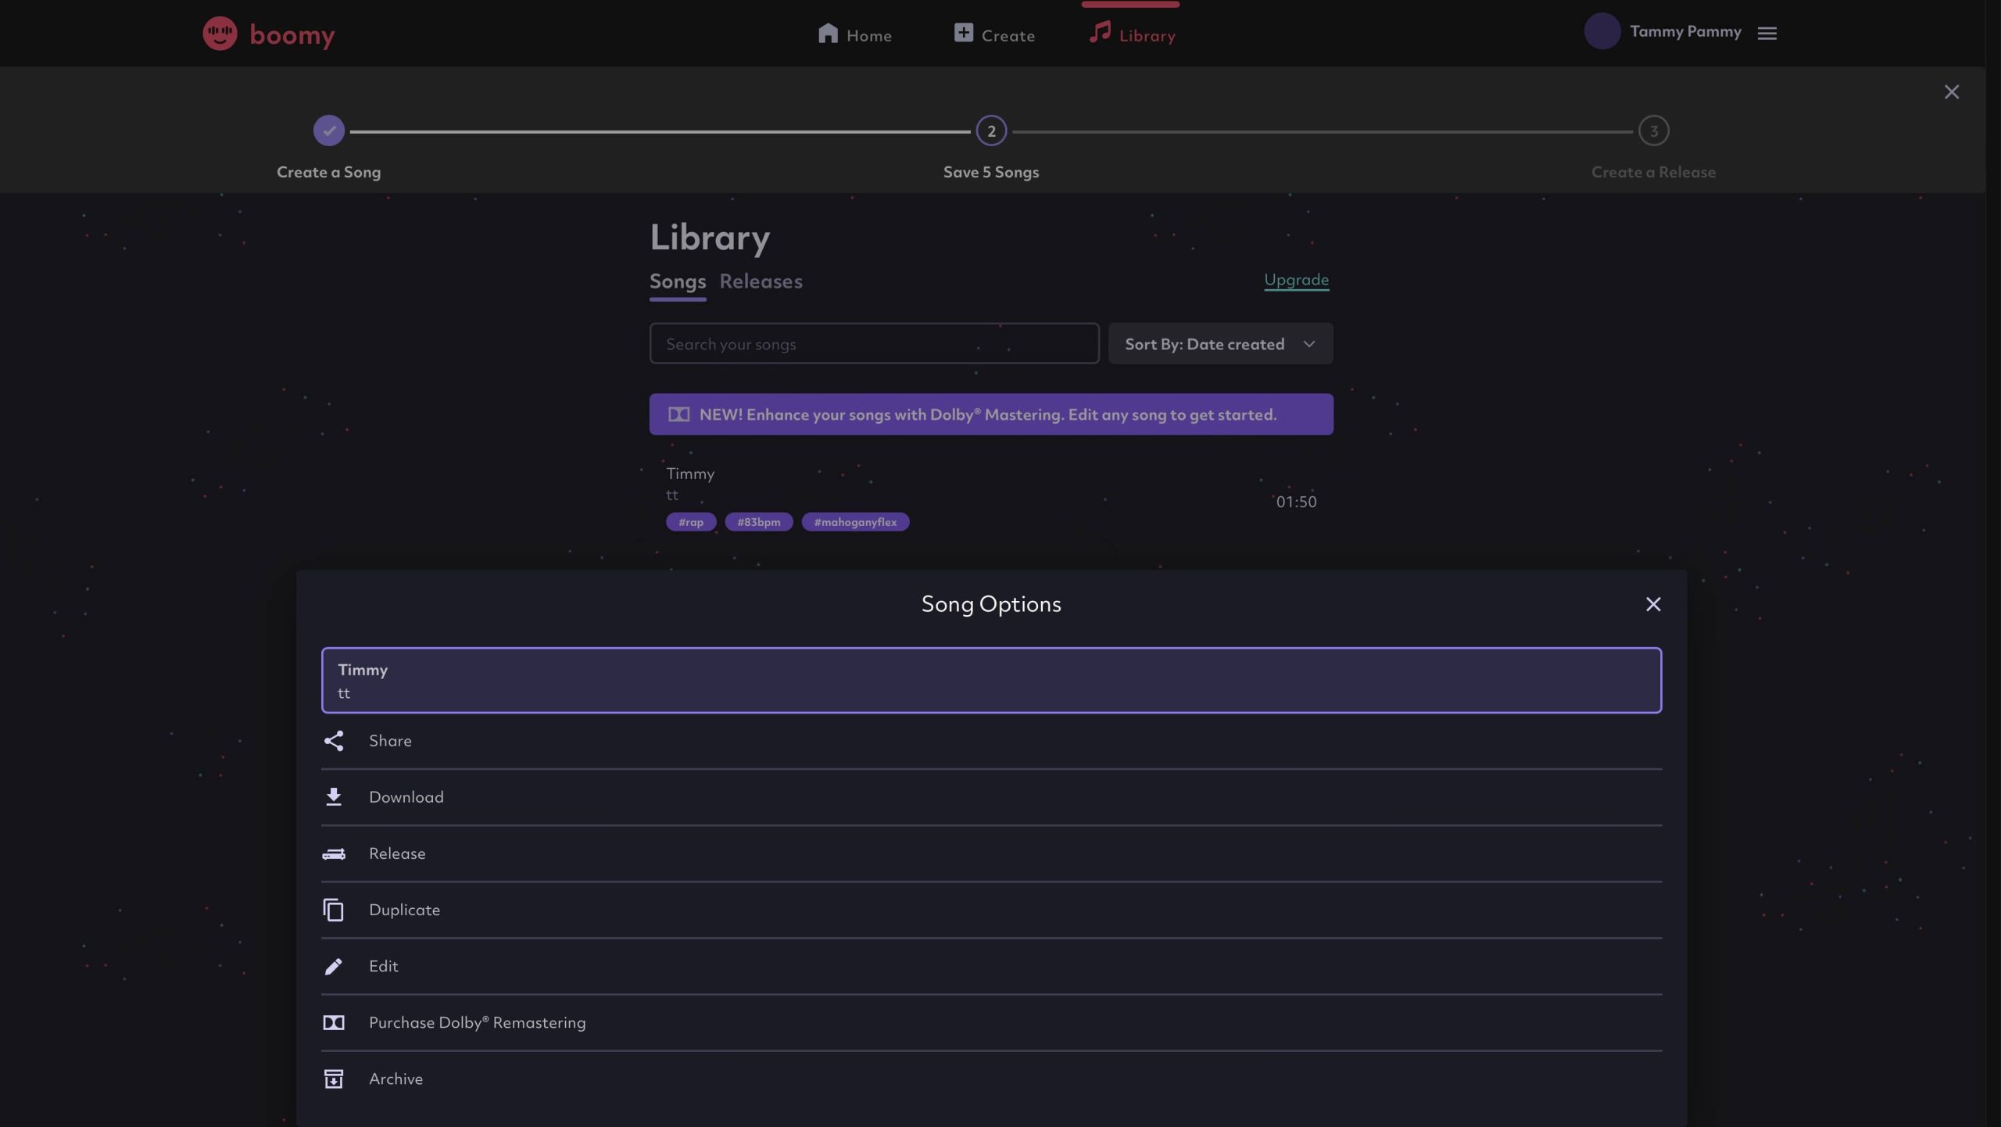
Task: Click the Edit pencil icon
Action: (334, 967)
